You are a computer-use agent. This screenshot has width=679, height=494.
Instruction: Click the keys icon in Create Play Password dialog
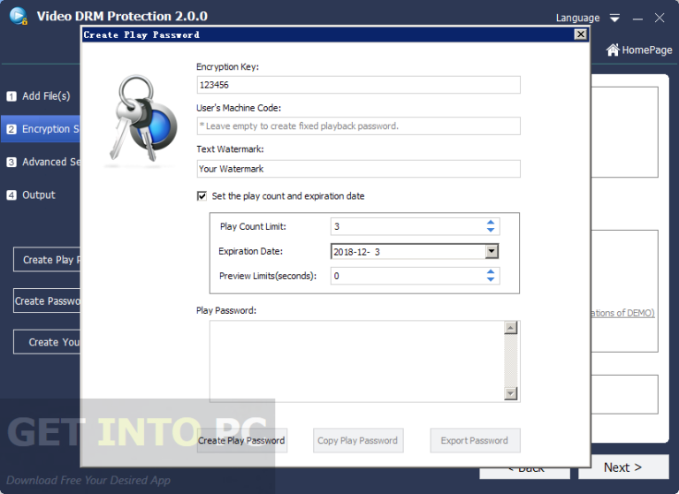coord(141,119)
